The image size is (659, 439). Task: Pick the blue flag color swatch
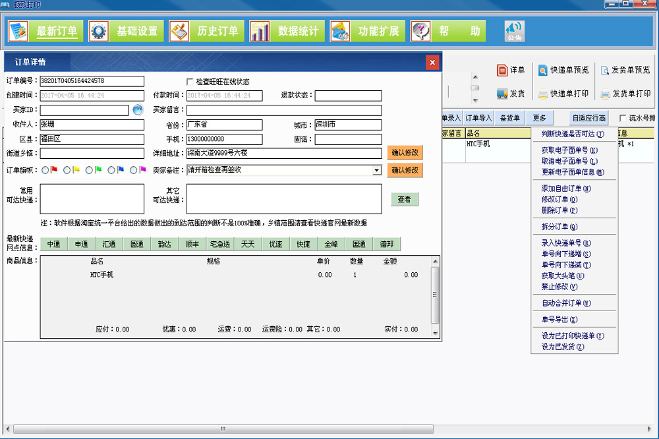tap(121, 170)
